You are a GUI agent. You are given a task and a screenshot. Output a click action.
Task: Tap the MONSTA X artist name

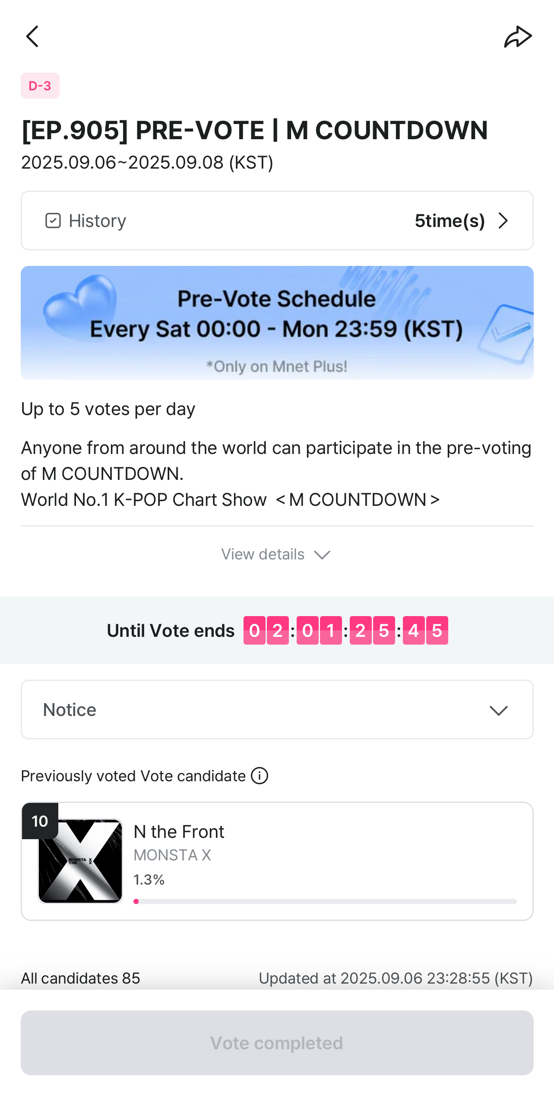[x=172, y=855]
